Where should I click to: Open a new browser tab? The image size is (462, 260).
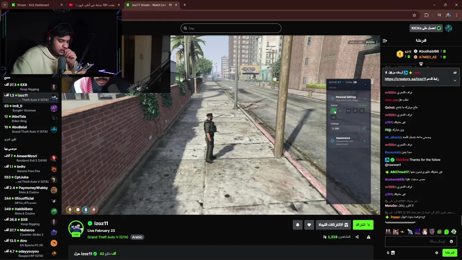click(185, 5)
